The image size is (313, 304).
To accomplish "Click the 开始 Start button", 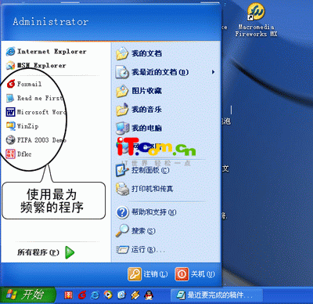I will [x=28, y=295].
